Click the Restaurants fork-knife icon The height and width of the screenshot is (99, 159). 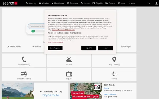point(8,46)
